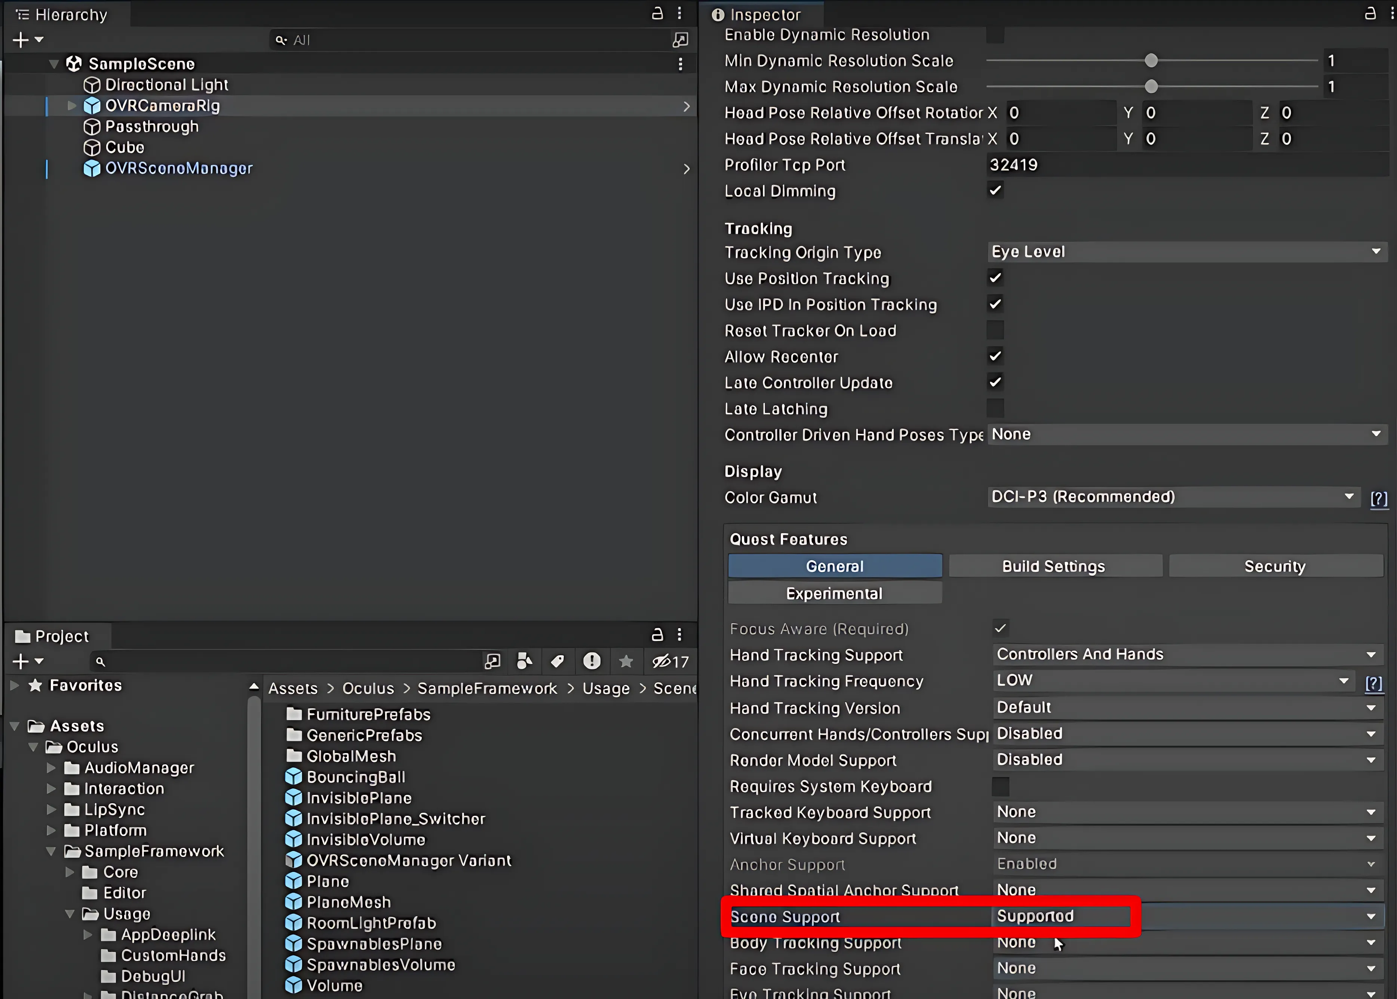
Task: Click the favorites star icon in Project toolbar
Action: pyautogui.click(x=626, y=661)
